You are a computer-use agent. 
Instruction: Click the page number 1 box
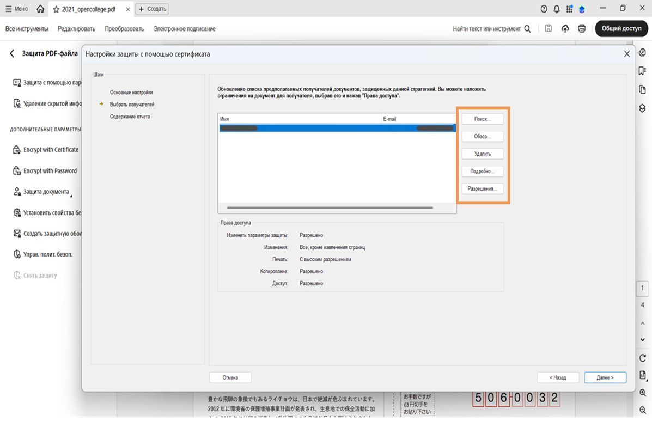pos(642,288)
